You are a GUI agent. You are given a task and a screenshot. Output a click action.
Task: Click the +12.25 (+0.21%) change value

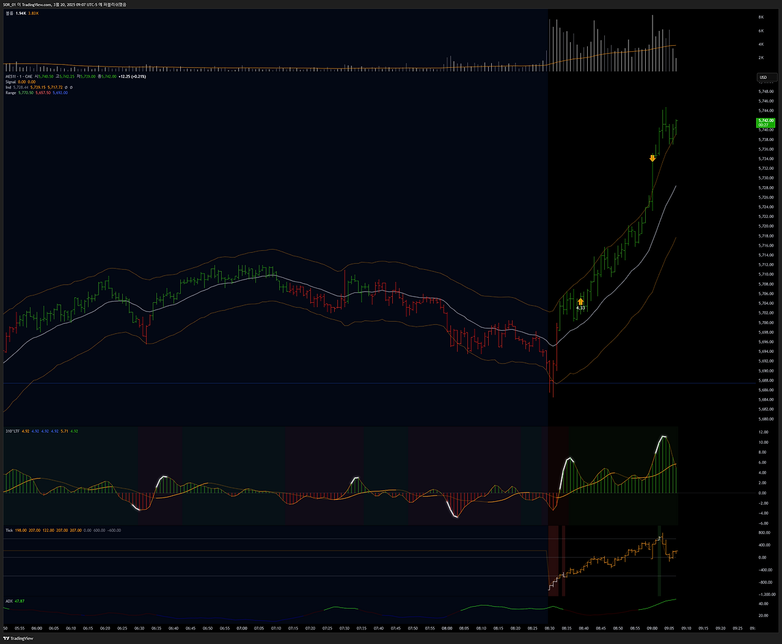[132, 76]
